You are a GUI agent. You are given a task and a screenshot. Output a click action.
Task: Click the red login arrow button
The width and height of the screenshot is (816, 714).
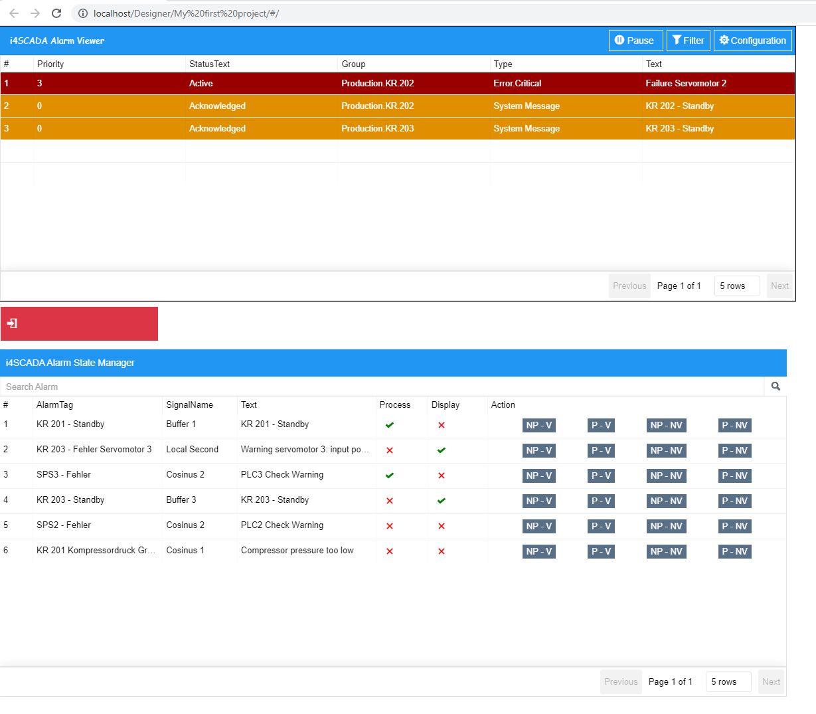point(79,323)
